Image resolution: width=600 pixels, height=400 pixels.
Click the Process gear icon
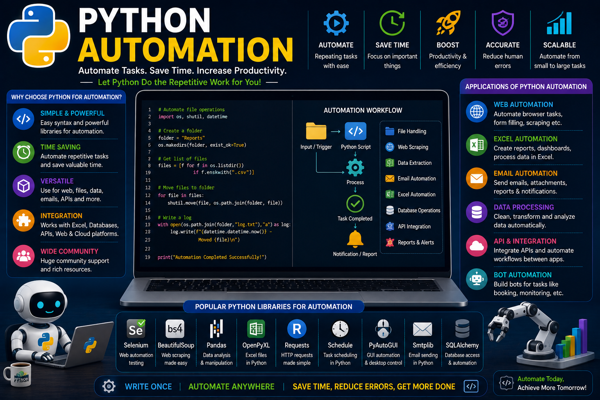355,168
